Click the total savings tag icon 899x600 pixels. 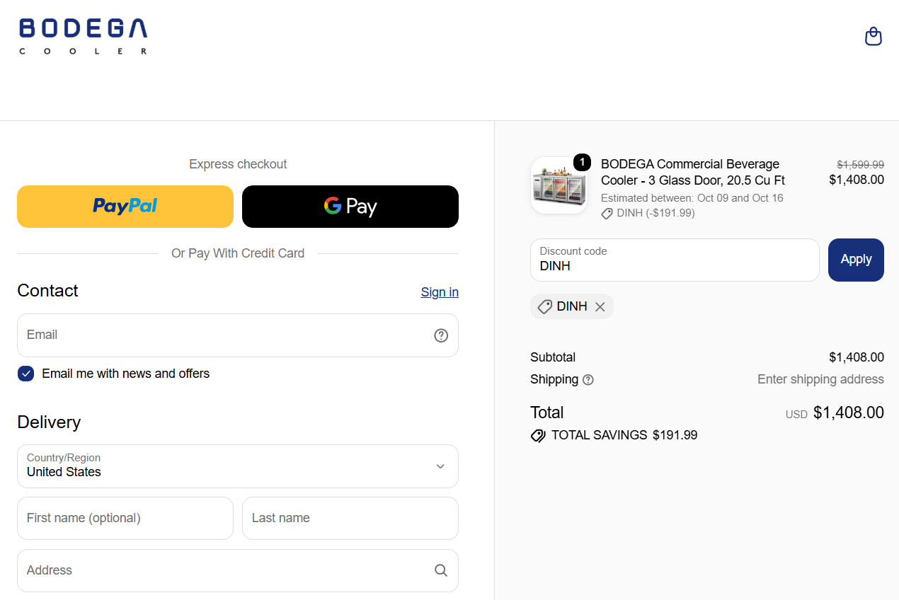click(x=538, y=436)
